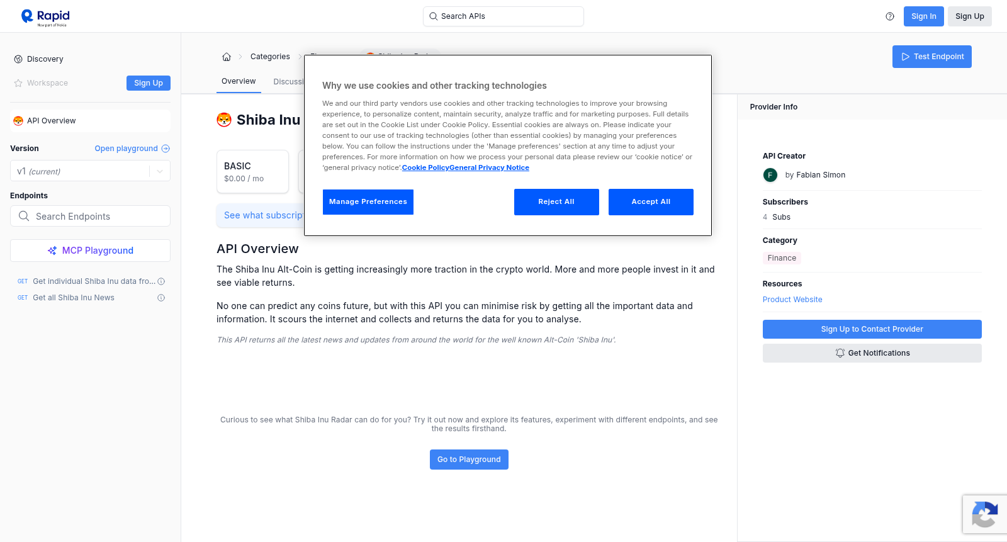Click Reject All cookies button
Screen dimensions: 1007x542
click(x=556, y=202)
